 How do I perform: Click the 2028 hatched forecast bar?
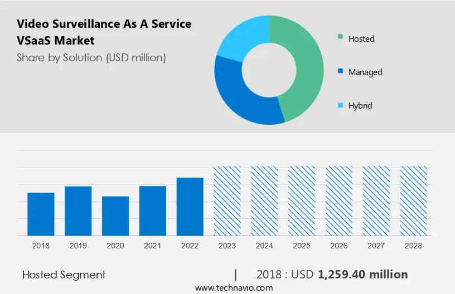(x=414, y=200)
